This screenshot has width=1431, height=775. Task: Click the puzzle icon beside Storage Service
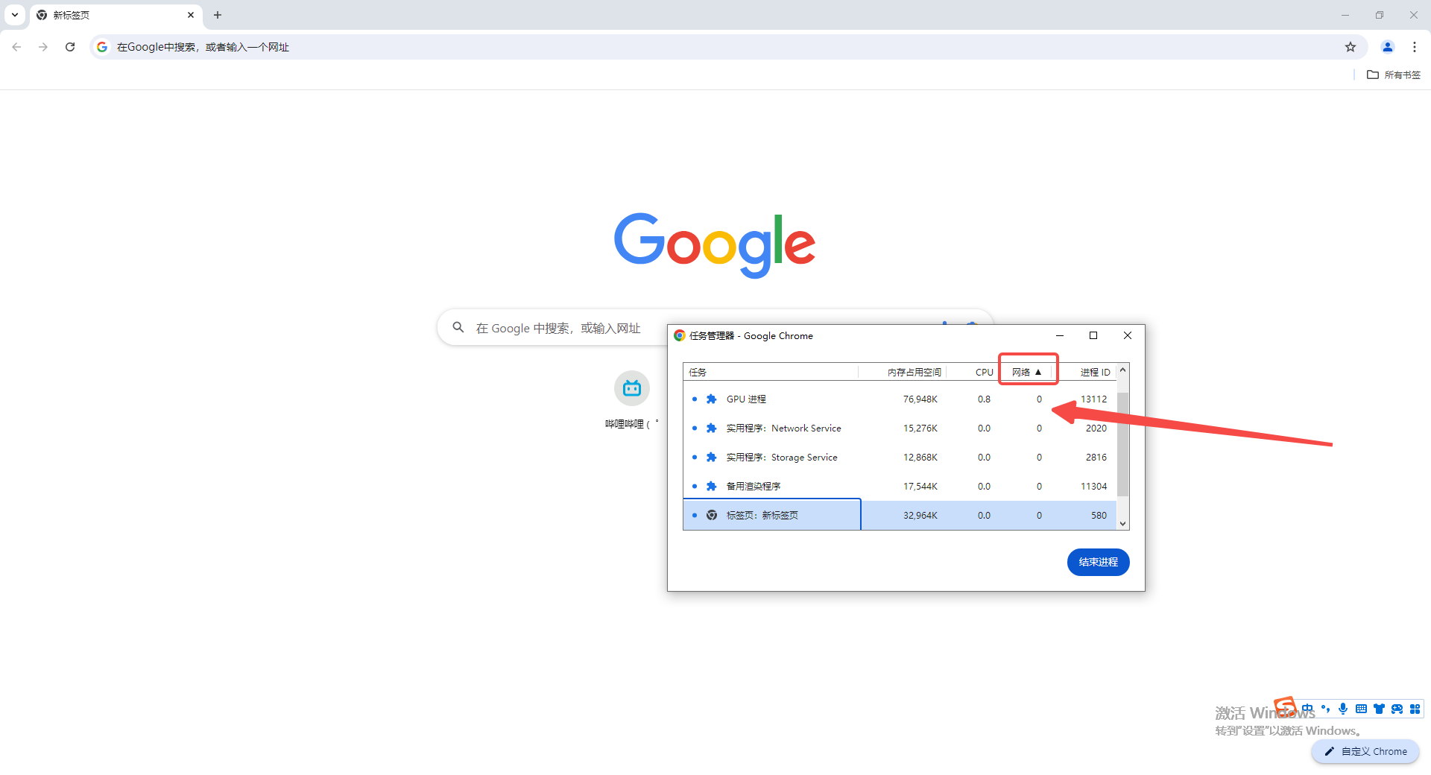(x=712, y=457)
